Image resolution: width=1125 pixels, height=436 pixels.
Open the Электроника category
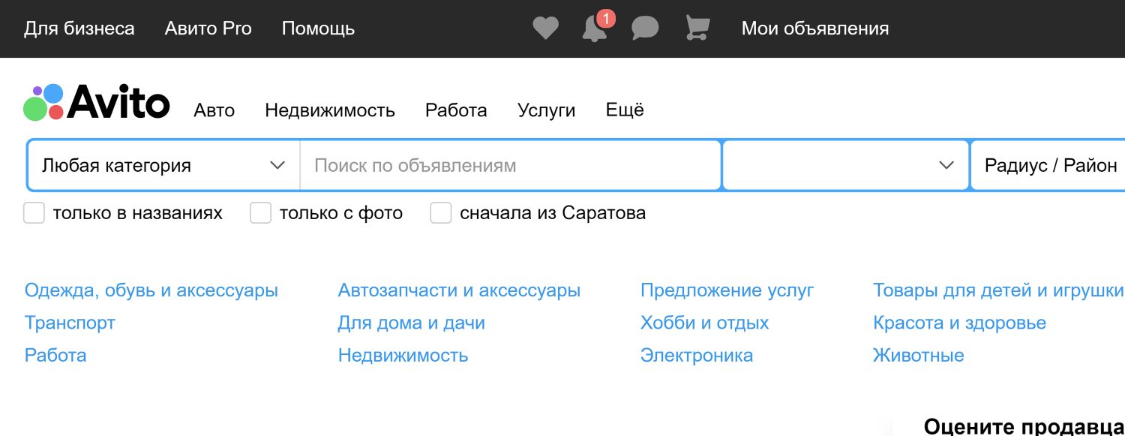pos(697,355)
